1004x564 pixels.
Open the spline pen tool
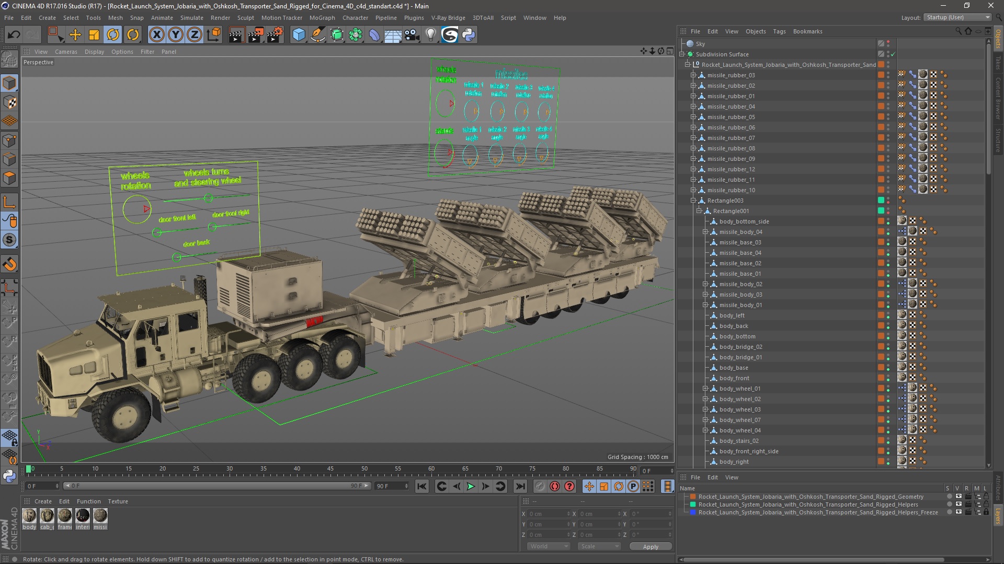317,35
